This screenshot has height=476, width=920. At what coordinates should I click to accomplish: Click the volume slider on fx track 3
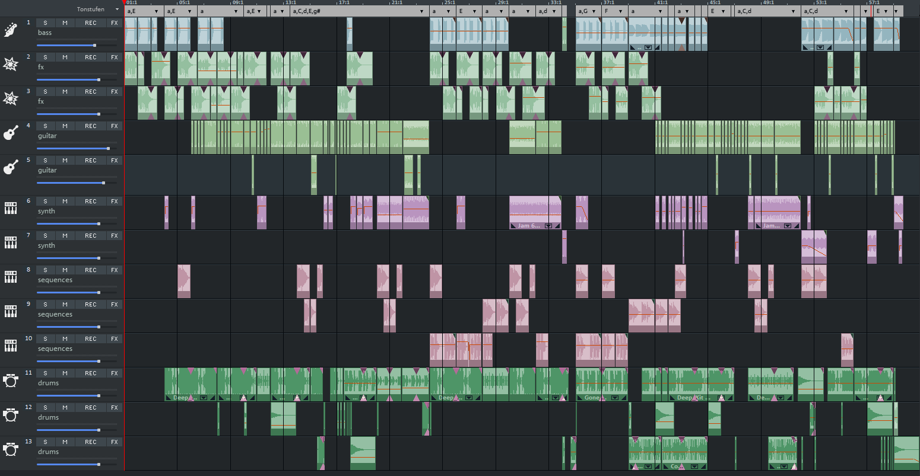click(x=76, y=114)
